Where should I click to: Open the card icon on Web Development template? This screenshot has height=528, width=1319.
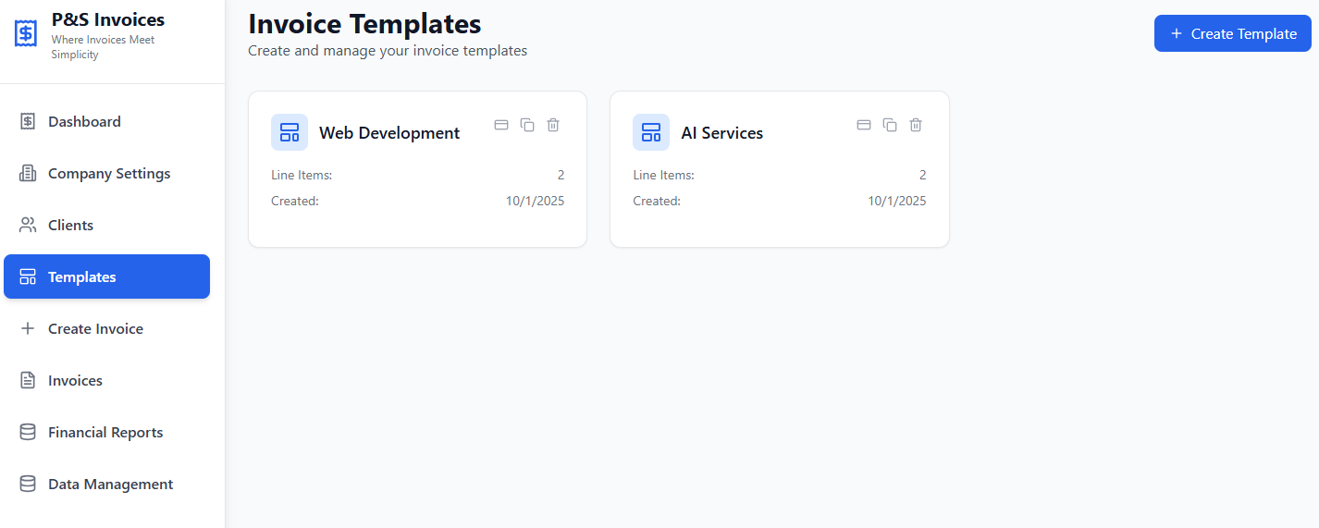tap(501, 125)
